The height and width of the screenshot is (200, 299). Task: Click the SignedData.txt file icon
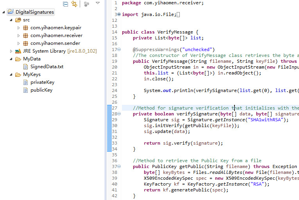(25, 67)
